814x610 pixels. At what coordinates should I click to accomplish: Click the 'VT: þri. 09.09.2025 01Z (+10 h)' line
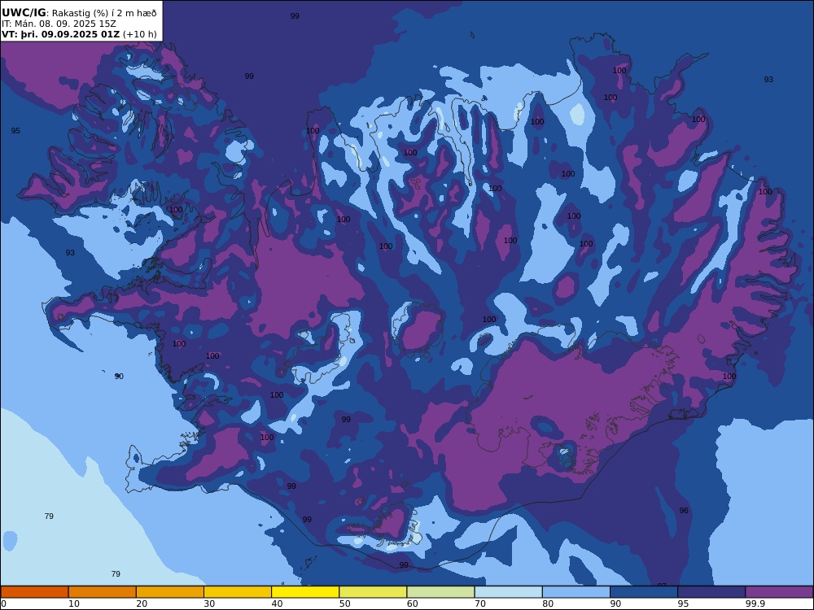79,34
